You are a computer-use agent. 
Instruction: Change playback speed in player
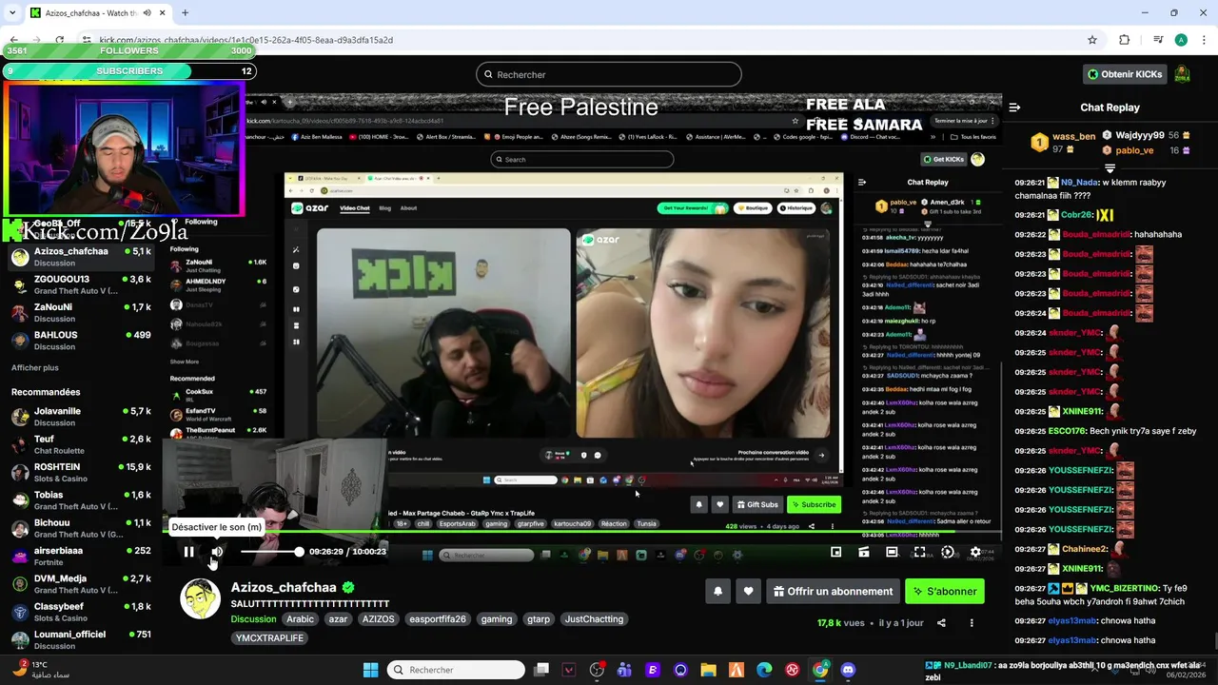coord(948,552)
